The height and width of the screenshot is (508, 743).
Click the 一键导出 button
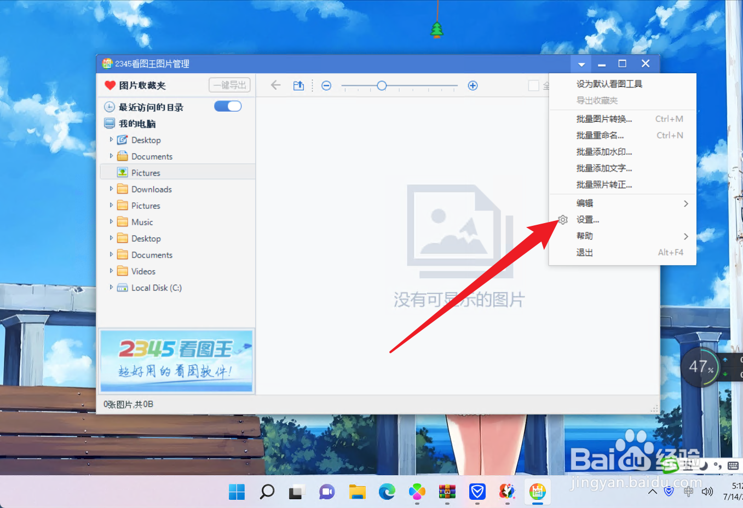coord(229,85)
